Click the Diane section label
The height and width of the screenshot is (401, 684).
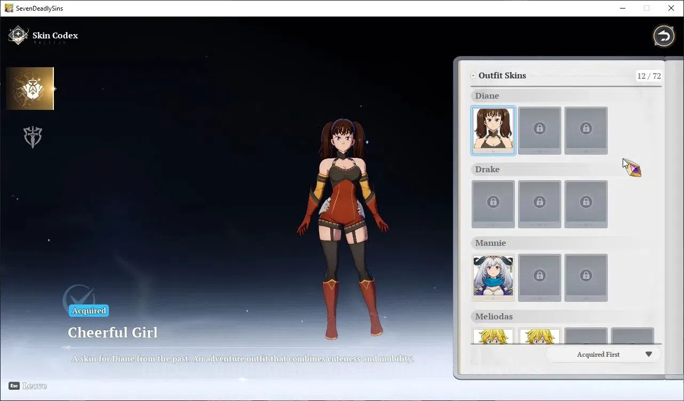pos(487,96)
